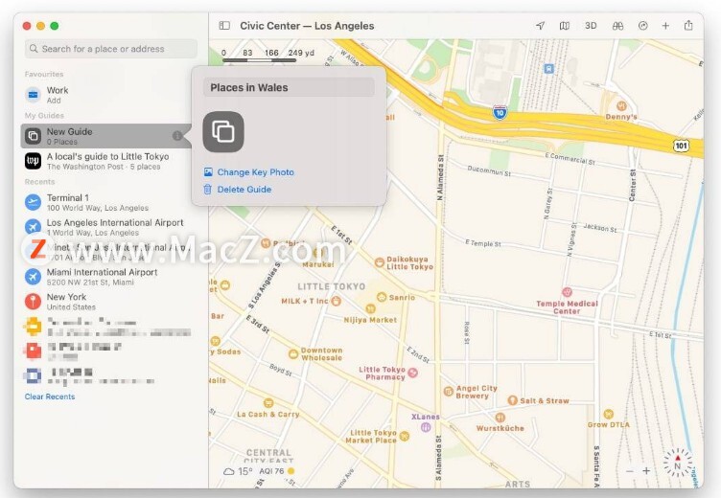The image size is (721, 498).
Task: Select Work favourite in sidebar
Action: tap(110, 95)
